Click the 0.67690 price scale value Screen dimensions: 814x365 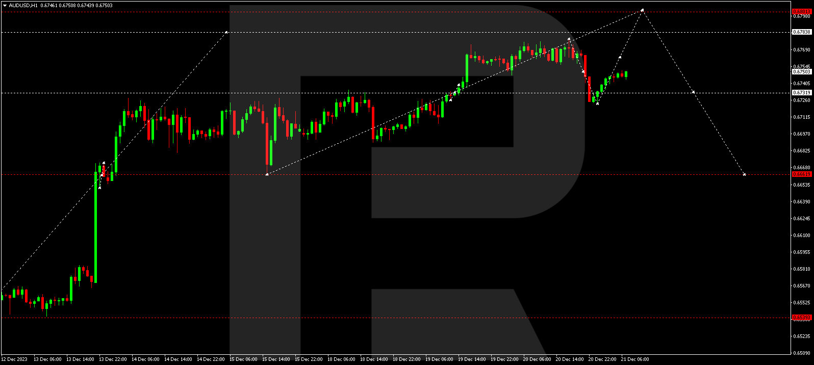802,50
